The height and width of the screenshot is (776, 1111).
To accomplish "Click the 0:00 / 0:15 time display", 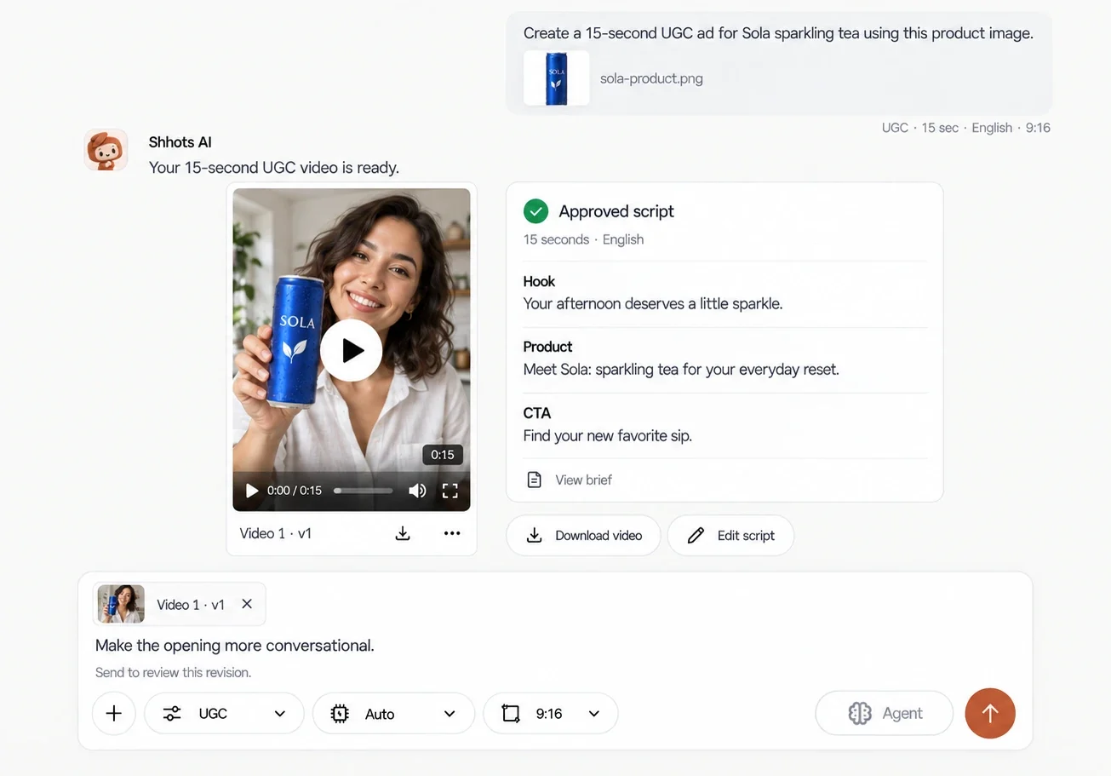I will (x=295, y=491).
